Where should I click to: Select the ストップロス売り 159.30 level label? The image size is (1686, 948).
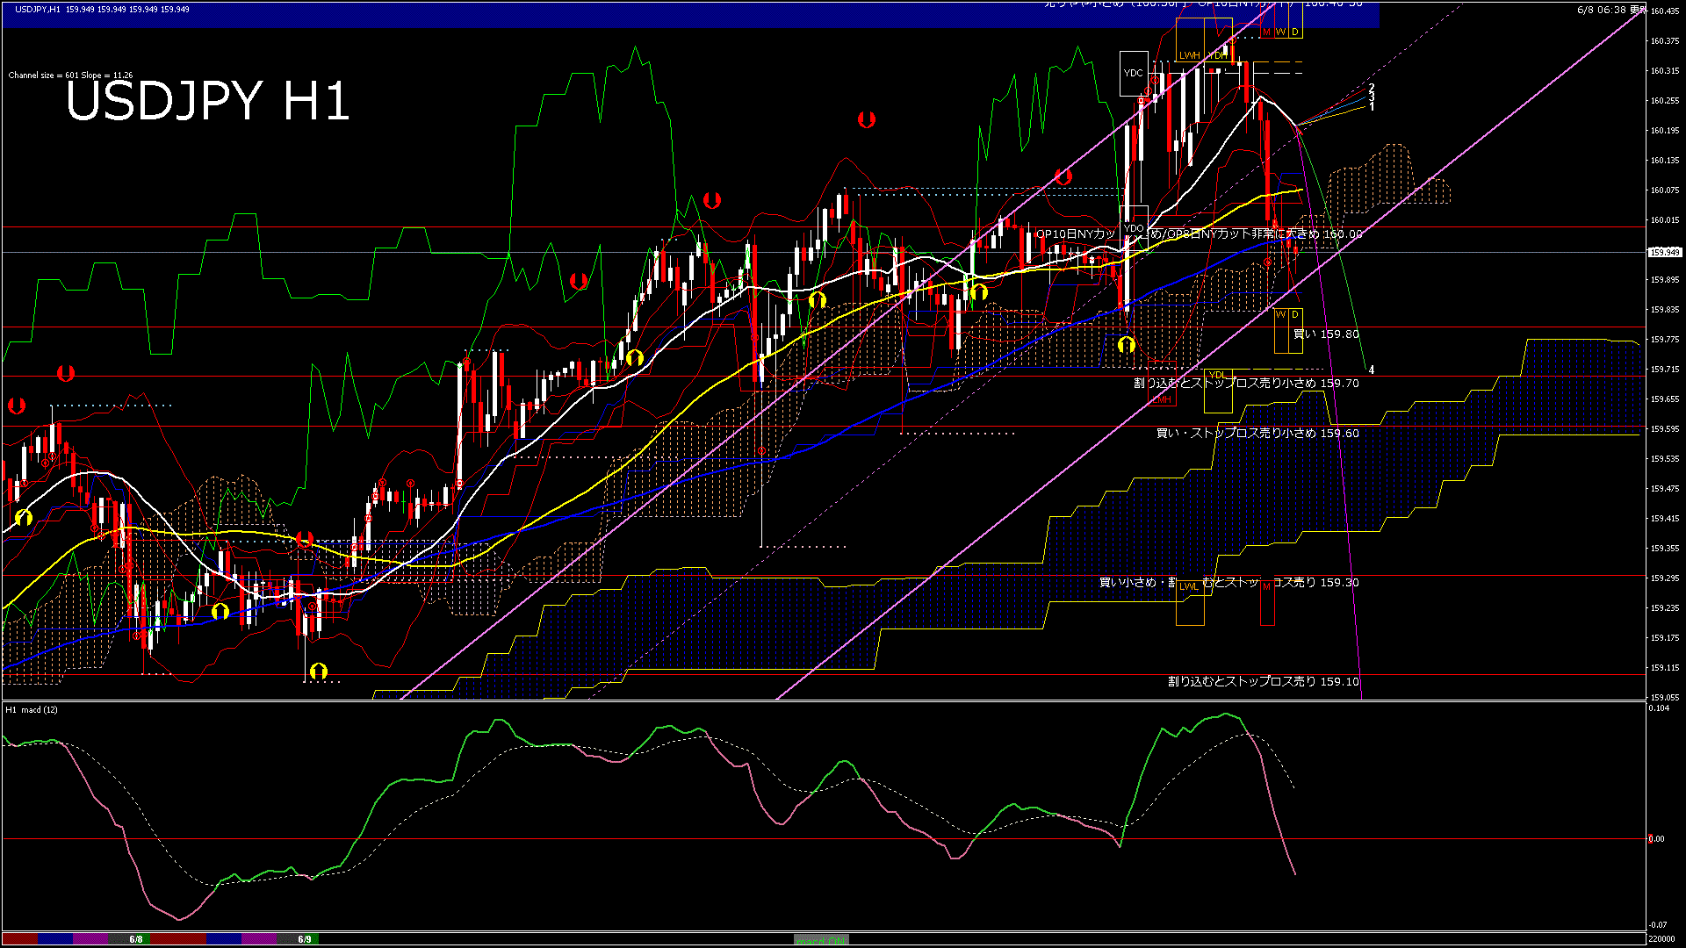point(1229,583)
